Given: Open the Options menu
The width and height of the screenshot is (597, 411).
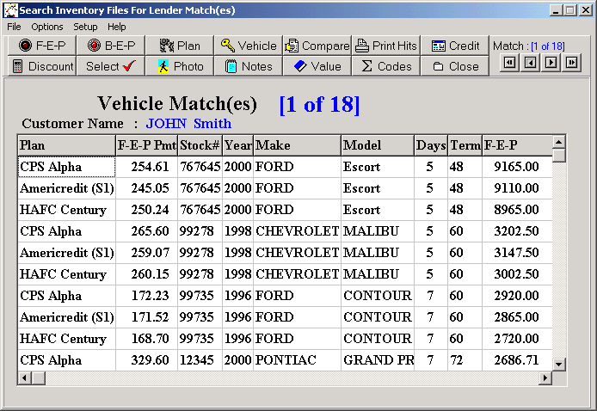Looking at the screenshot, I should 47,27.
